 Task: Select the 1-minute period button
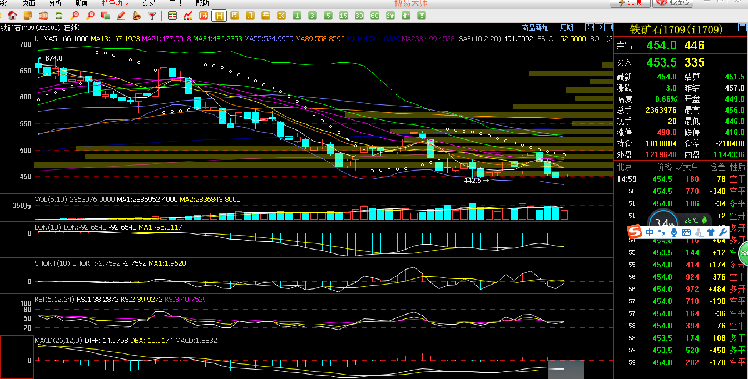[x=298, y=16]
